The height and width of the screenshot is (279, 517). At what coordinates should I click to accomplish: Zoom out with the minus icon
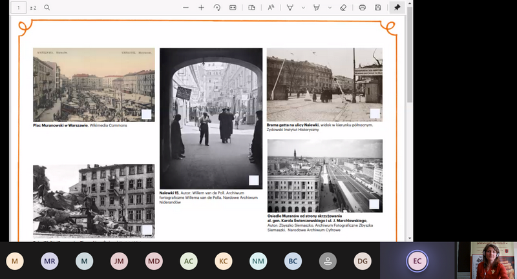coord(186,8)
